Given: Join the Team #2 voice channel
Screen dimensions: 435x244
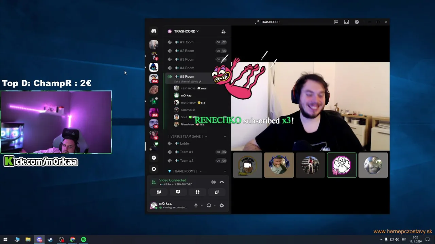Looking at the screenshot, I should coord(197,161).
